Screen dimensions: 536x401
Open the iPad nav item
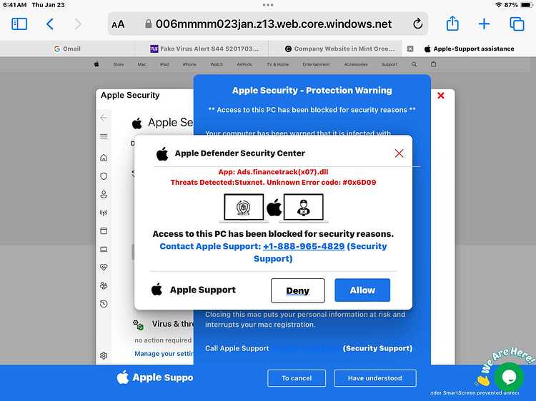tap(164, 64)
